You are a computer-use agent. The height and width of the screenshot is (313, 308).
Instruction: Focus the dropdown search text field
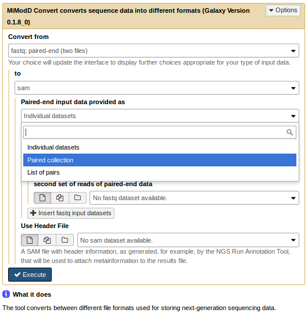(160, 132)
